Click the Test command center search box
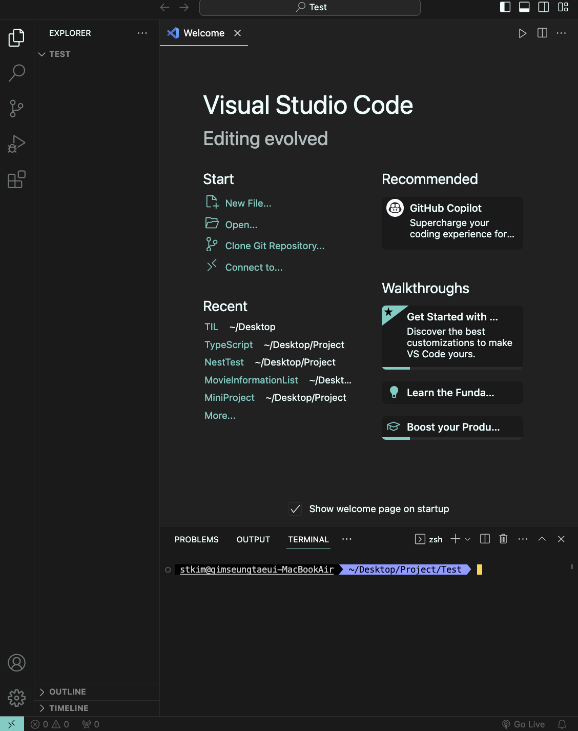The image size is (578, 731). [310, 7]
